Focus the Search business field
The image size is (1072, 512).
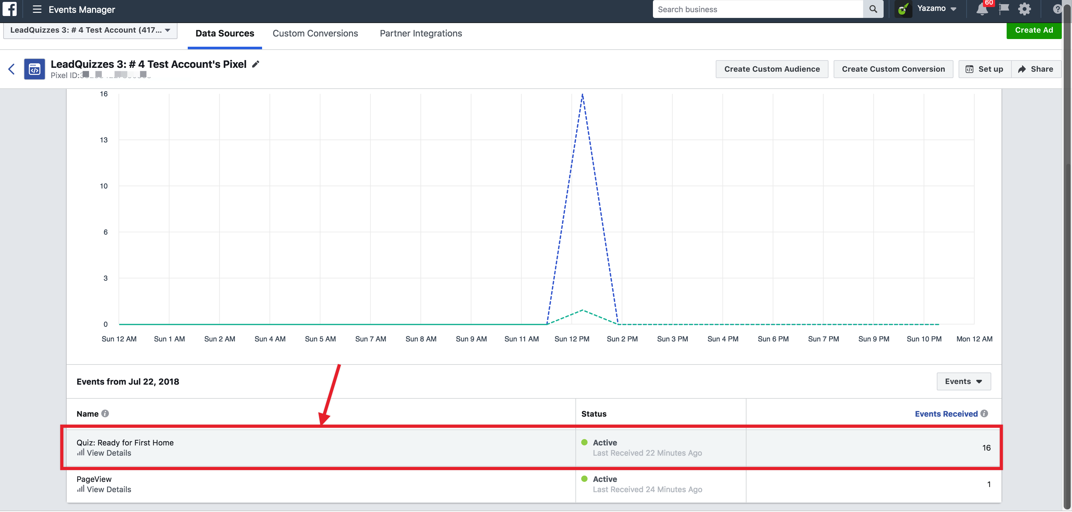coord(757,9)
